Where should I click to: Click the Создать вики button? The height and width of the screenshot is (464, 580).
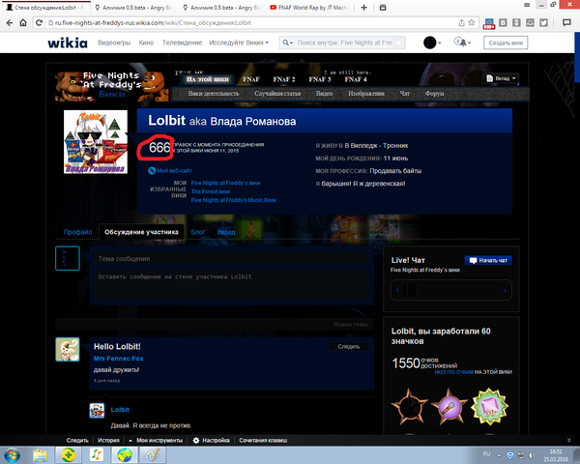pos(506,43)
